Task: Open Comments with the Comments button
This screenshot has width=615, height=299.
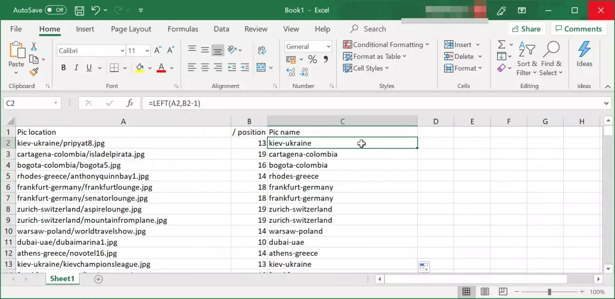Action: [x=579, y=29]
